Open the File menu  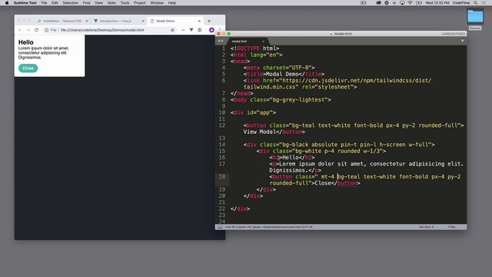point(44,3)
